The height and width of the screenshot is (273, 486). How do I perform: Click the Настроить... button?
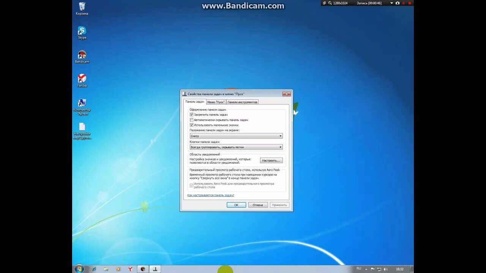click(271, 160)
